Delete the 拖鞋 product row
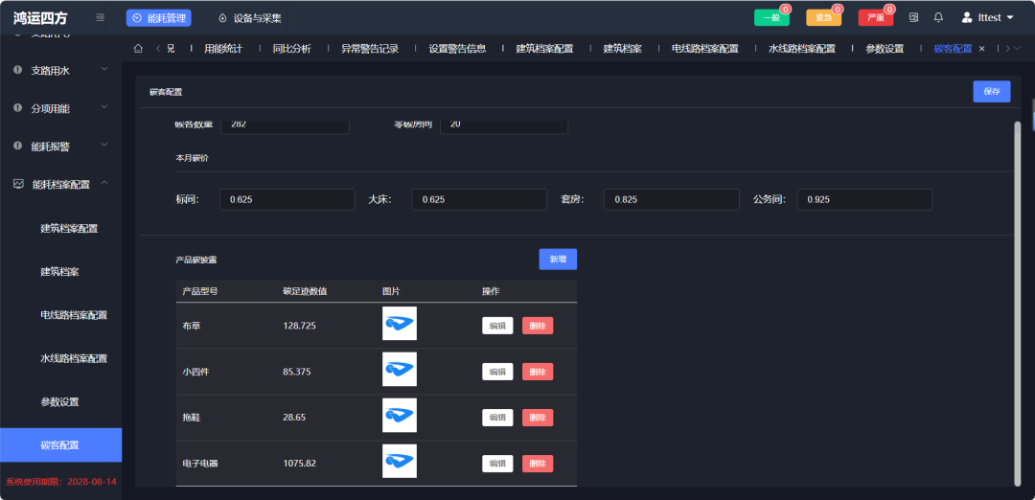1035x500 pixels. (537, 418)
